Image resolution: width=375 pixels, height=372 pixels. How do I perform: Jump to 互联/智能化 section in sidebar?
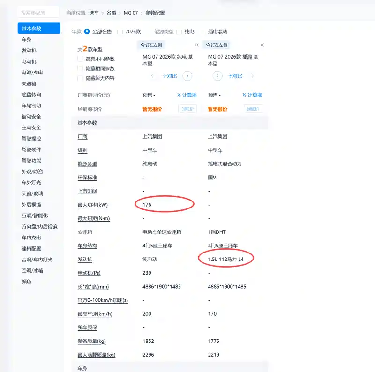pyautogui.click(x=35, y=216)
